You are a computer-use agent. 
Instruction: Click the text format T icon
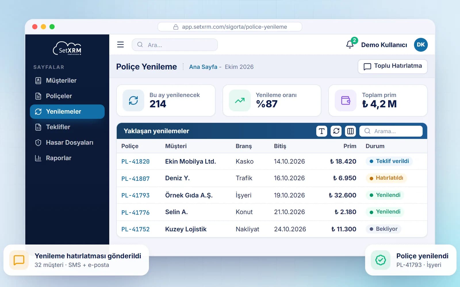point(322,131)
